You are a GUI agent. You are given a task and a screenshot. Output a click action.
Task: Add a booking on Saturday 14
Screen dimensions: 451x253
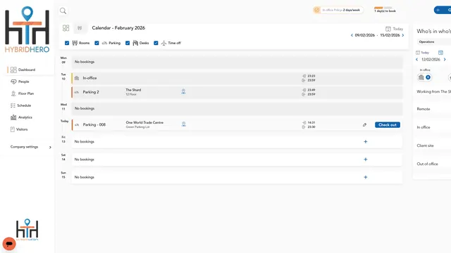coord(366,160)
